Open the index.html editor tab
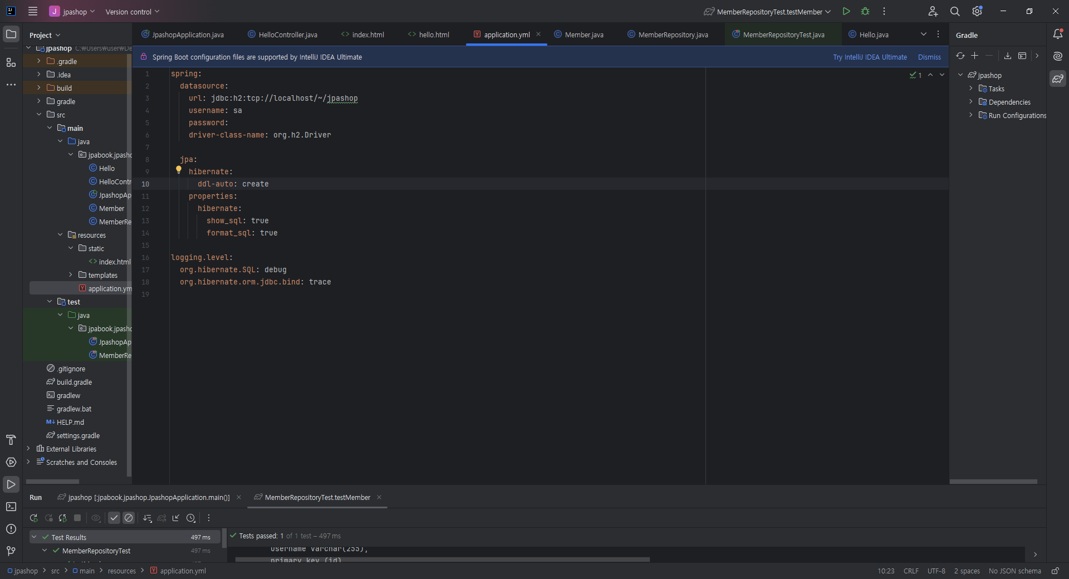Screen dimensions: 1069x579 pyautogui.click(x=362, y=35)
